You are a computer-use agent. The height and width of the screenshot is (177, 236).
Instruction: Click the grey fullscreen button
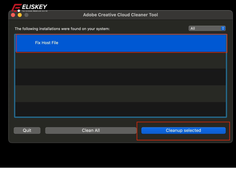(x=26, y=15)
